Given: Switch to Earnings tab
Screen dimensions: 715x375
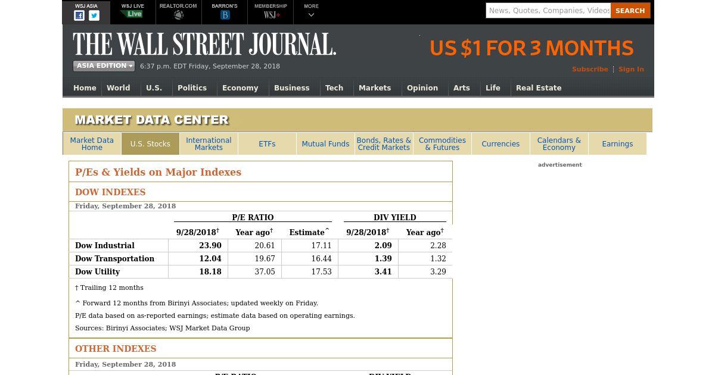Looking at the screenshot, I should [617, 144].
